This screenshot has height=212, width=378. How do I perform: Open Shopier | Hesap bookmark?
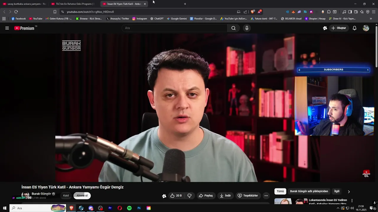(315, 19)
